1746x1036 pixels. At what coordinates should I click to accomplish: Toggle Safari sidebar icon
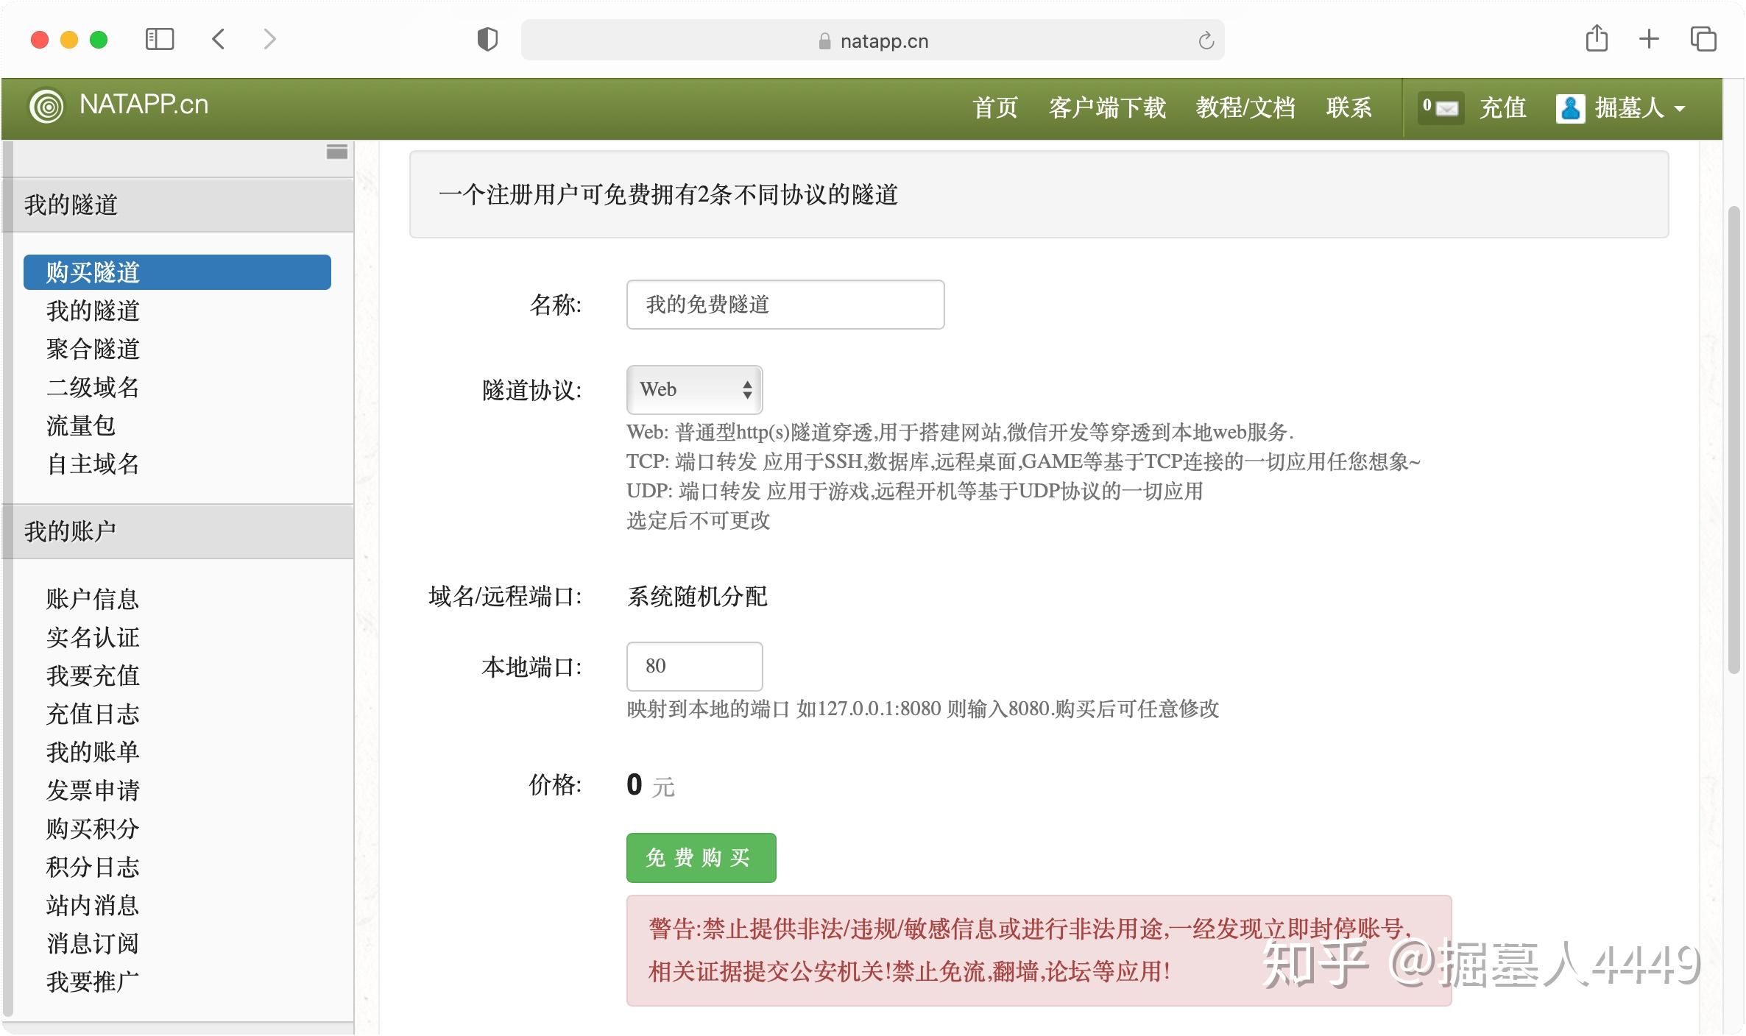pyautogui.click(x=160, y=39)
